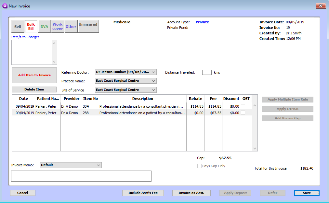
Task: Tick GST checkbox for item 288
Action: click(243, 113)
